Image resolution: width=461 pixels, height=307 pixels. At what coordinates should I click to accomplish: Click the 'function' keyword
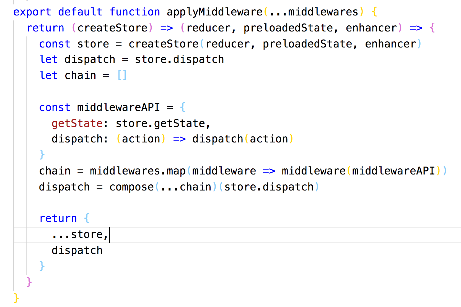135,12
